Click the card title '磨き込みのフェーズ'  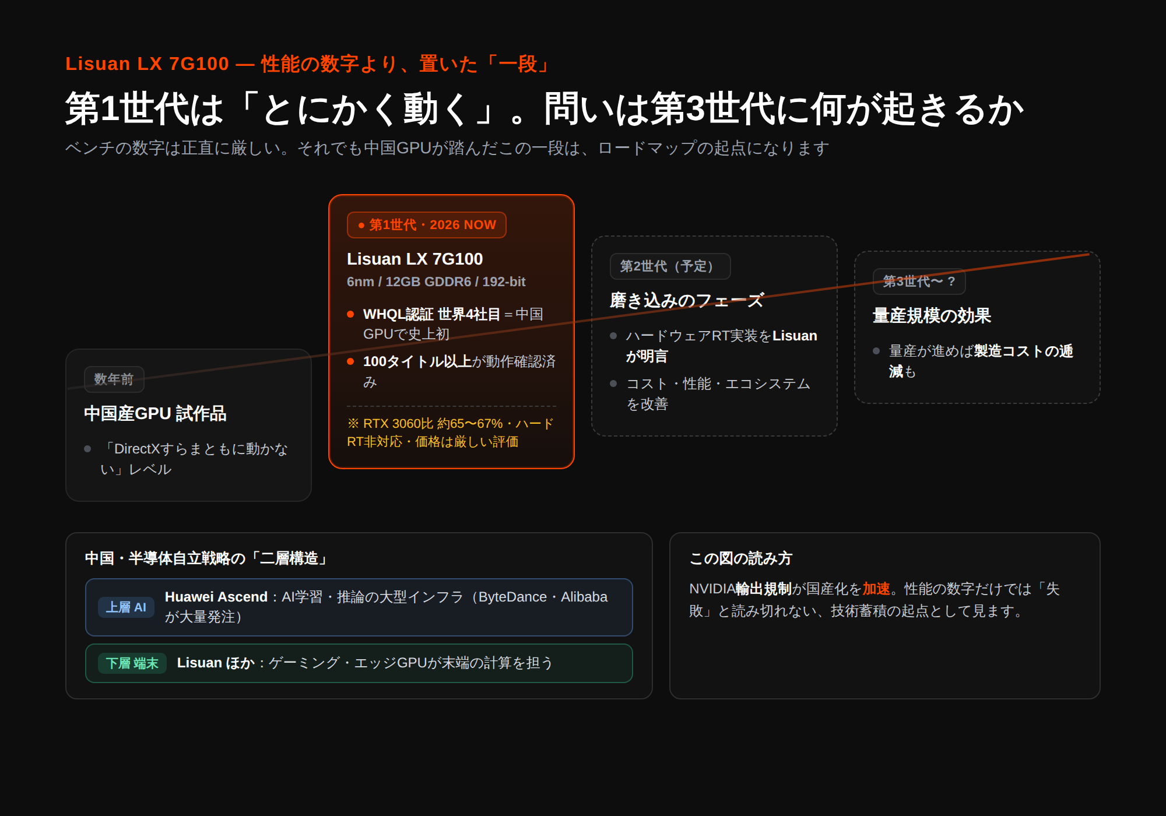coord(687,300)
